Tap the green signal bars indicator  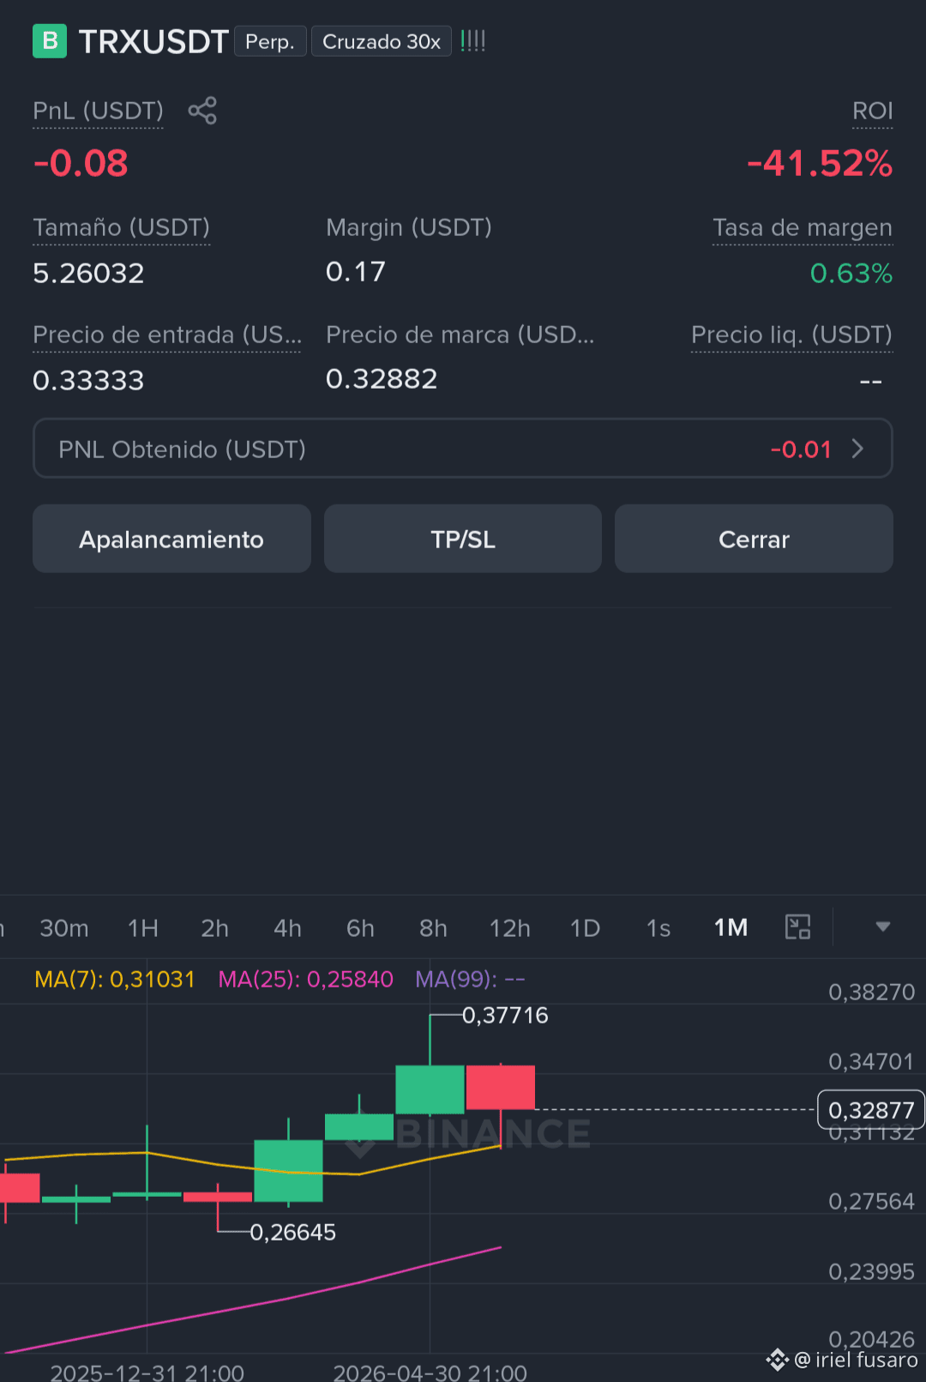[473, 40]
